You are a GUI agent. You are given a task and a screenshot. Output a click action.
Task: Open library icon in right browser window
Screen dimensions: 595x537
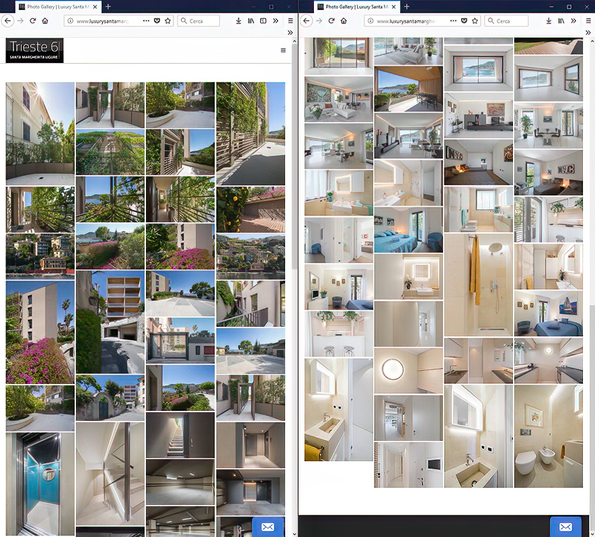point(561,21)
